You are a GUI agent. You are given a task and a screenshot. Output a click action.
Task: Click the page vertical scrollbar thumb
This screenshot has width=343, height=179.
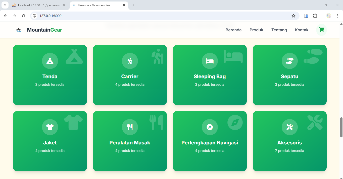tap(341, 127)
